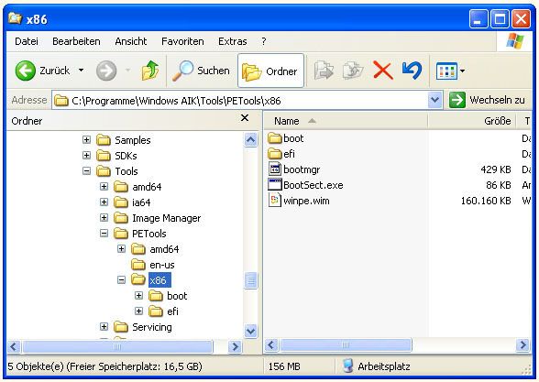Click the green Zurück back arrow

(x=26, y=71)
